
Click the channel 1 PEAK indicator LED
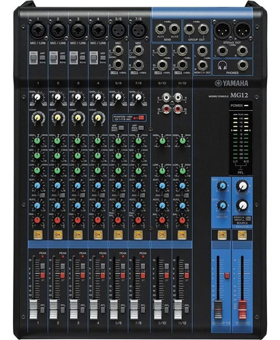[42, 256]
